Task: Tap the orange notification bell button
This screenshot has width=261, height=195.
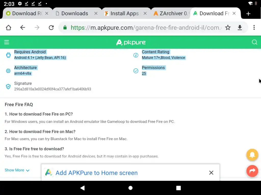Action: (252, 155)
